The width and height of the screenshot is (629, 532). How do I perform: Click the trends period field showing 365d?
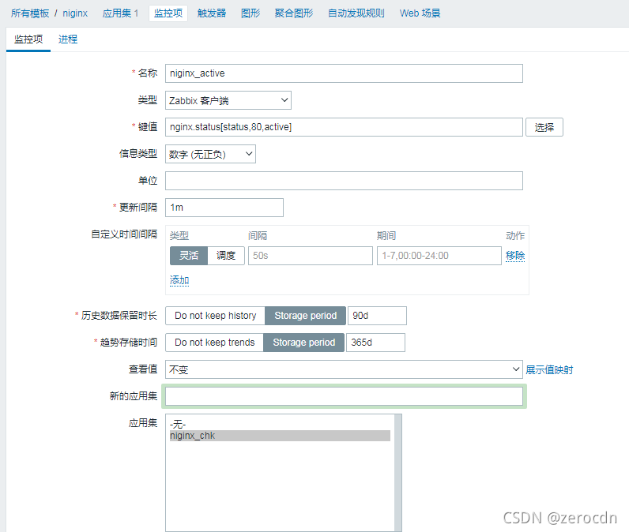pos(375,343)
